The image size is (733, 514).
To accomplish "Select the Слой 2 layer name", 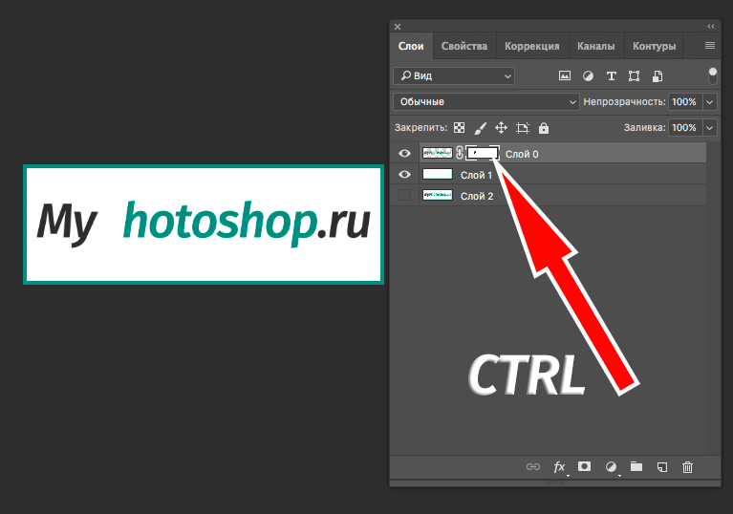I will pos(477,196).
